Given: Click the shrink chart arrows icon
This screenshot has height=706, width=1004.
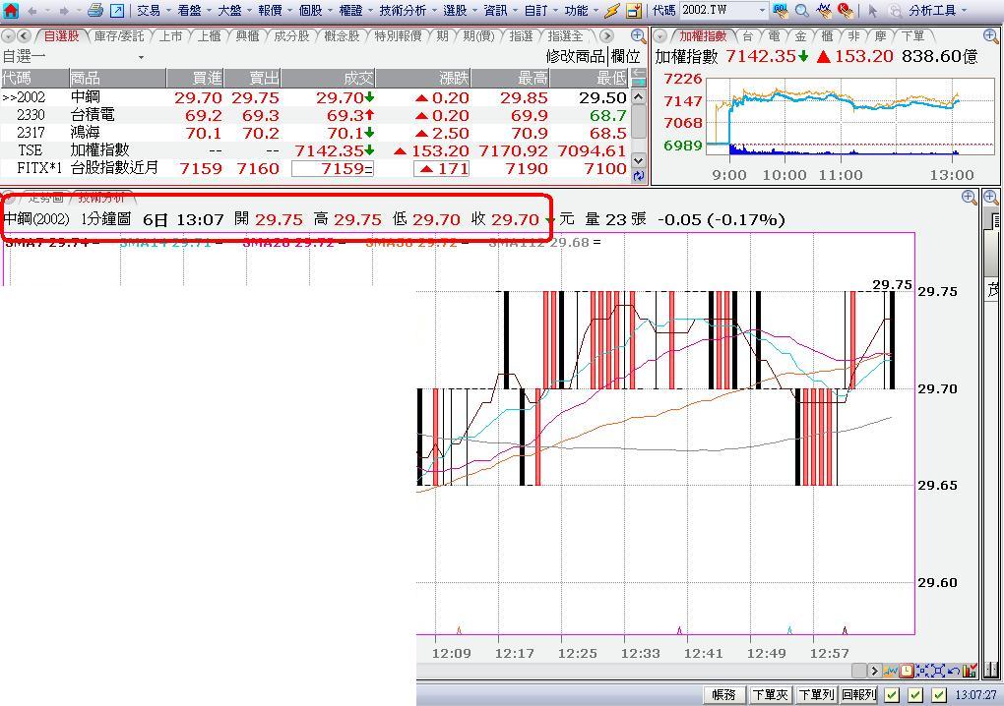Looking at the screenshot, I should (x=922, y=671).
